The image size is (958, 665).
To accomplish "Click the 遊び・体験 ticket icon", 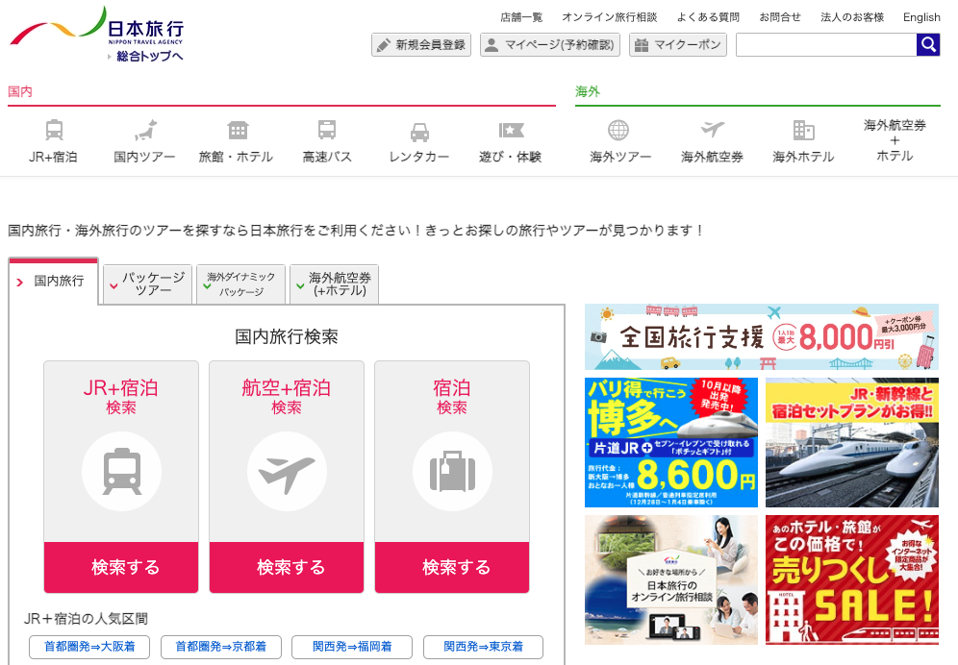I will pyautogui.click(x=511, y=131).
